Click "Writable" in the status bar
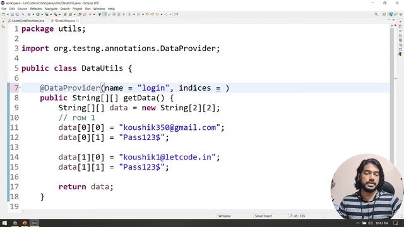Viewport: 404px width, 227px height. pyautogui.click(x=225, y=216)
